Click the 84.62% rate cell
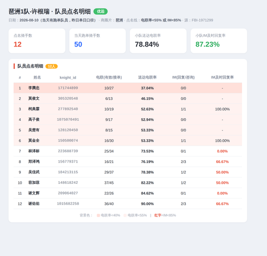 click(147, 193)
